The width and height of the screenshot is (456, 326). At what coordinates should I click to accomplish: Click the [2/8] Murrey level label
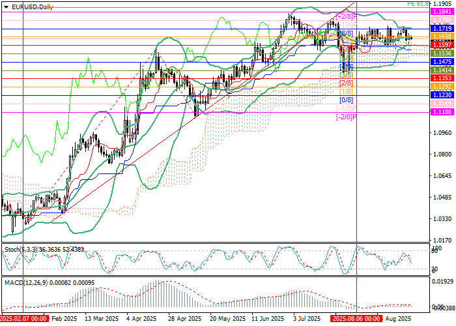click(347, 83)
